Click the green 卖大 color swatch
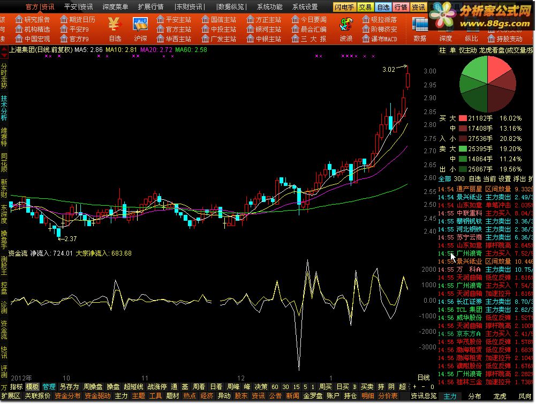The width and height of the screenshot is (536, 404). (463, 149)
